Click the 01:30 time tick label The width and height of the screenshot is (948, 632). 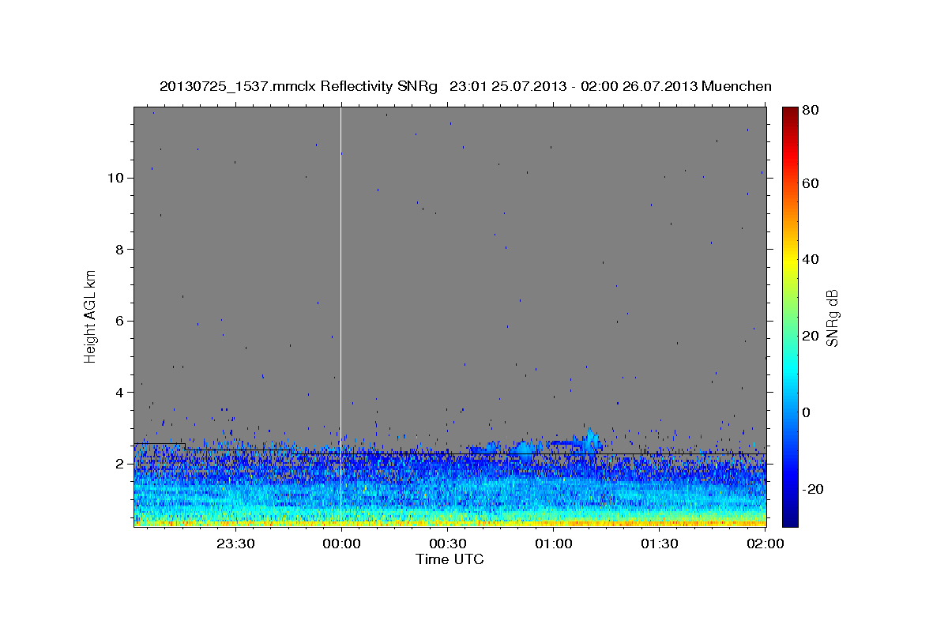click(x=660, y=544)
